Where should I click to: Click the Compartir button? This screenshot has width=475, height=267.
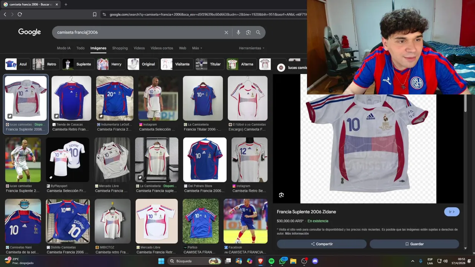pyautogui.click(x=322, y=244)
